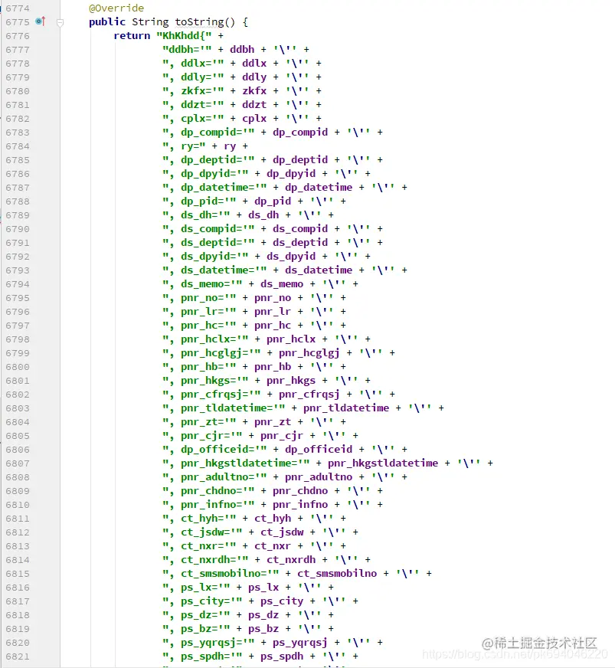Click the ", pnr_tldatetime='" string literal

pos(224,408)
